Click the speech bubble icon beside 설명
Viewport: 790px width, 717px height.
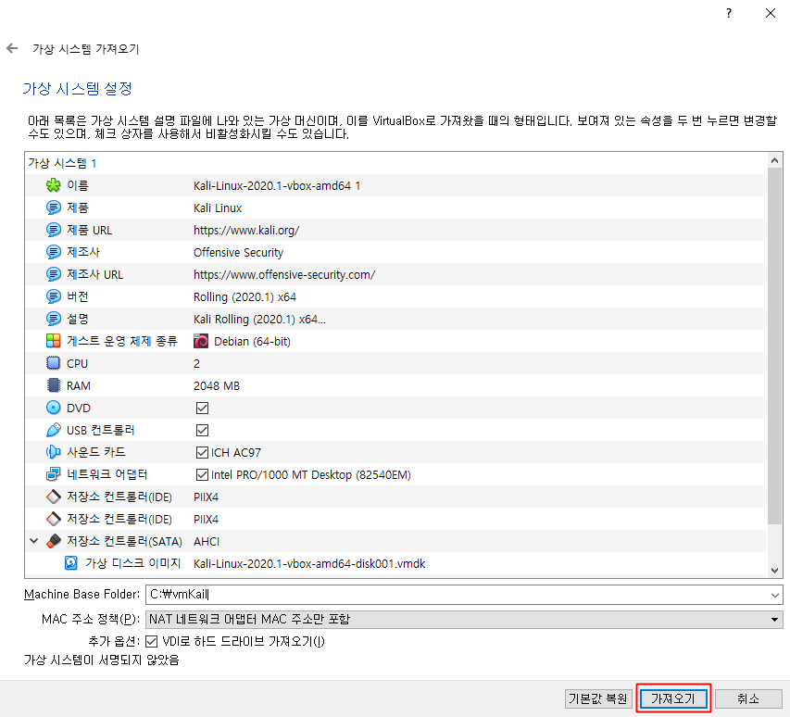pos(54,319)
